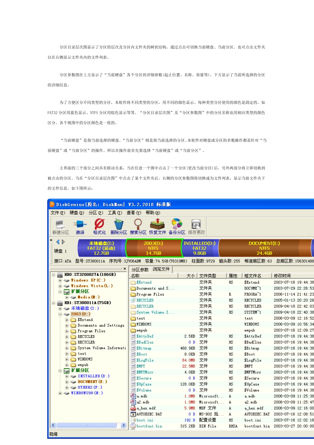Switch to the 分区参数 tab
Viewport: 314px width, 445px height.
click(140, 270)
